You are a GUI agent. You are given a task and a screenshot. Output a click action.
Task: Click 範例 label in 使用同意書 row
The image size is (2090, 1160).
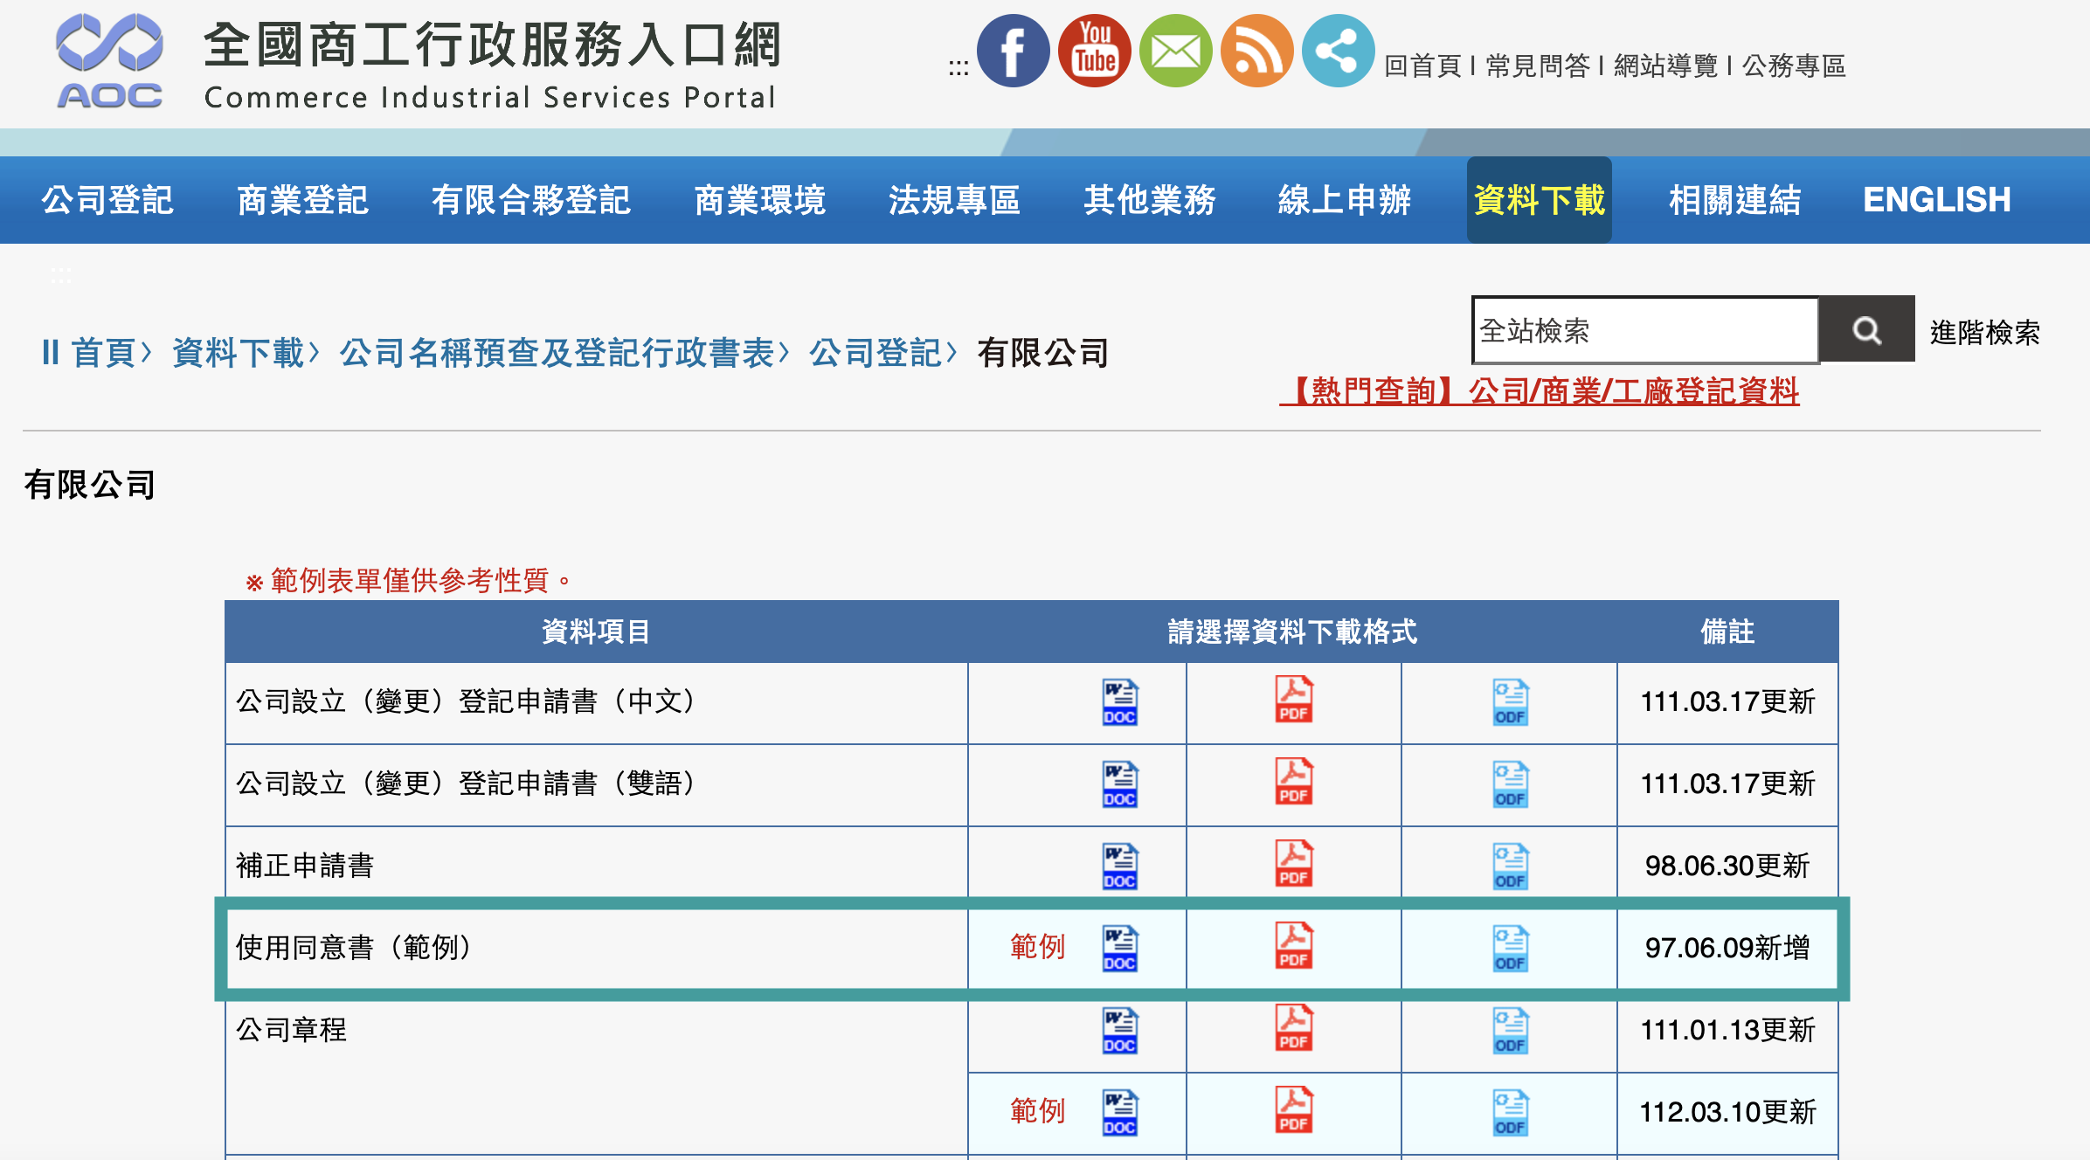pos(1037,947)
